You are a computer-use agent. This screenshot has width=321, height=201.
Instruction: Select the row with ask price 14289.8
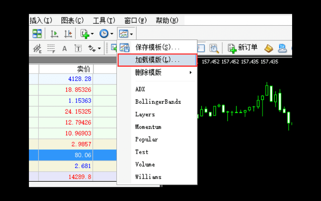(x=73, y=177)
